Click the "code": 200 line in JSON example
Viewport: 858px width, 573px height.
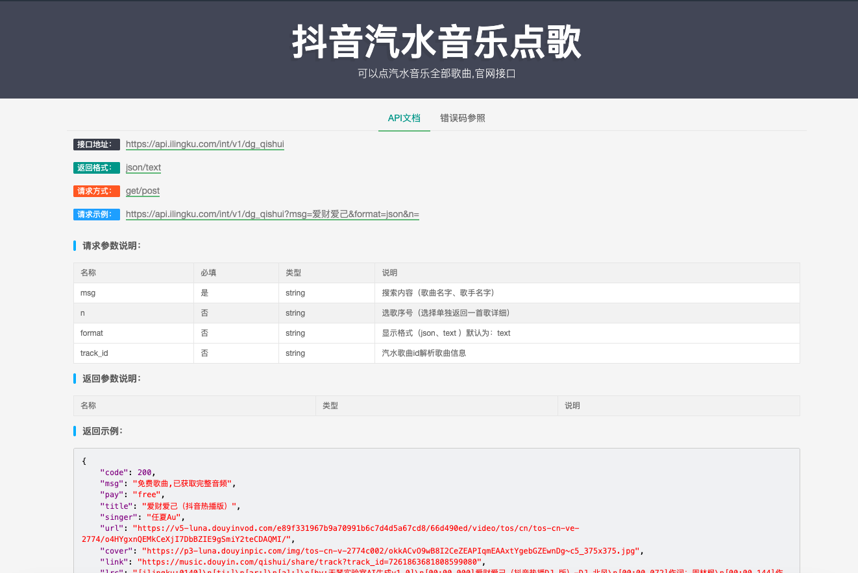tap(128, 473)
